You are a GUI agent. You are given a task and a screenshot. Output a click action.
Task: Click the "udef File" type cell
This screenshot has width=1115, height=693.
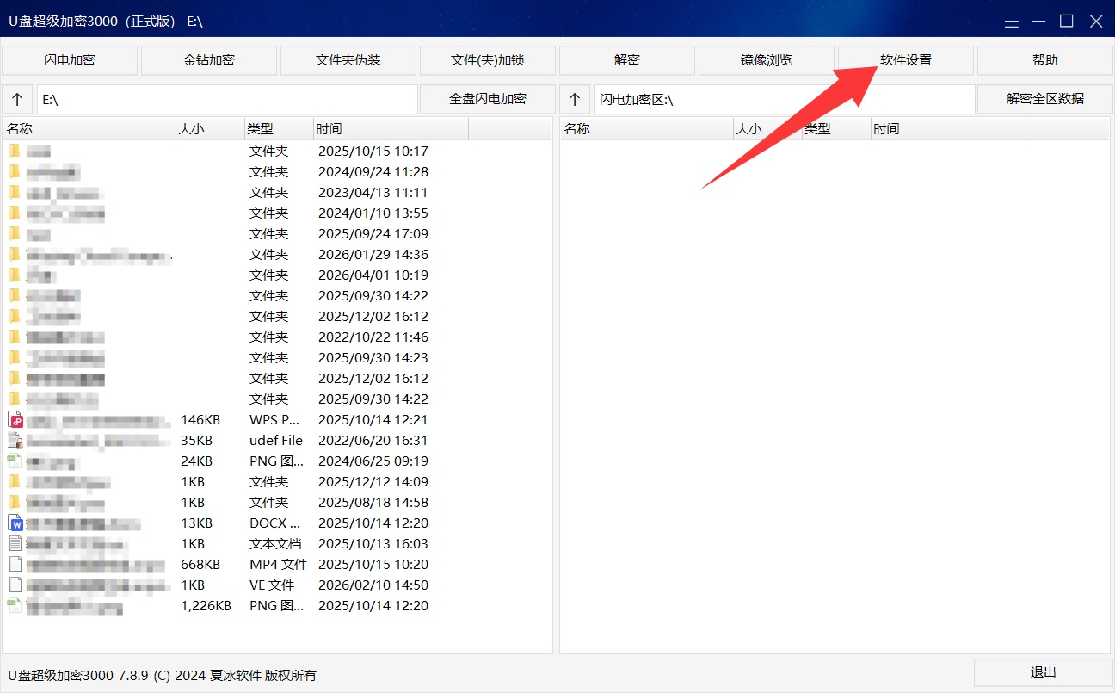coord(276,441)
